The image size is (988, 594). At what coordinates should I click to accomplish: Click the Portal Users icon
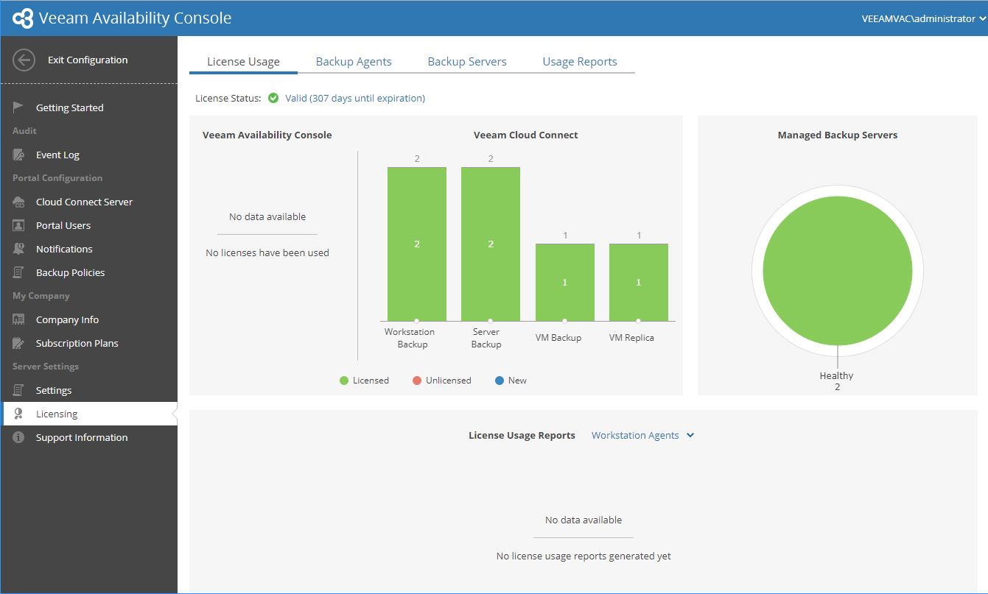click(x=19, y=225)
